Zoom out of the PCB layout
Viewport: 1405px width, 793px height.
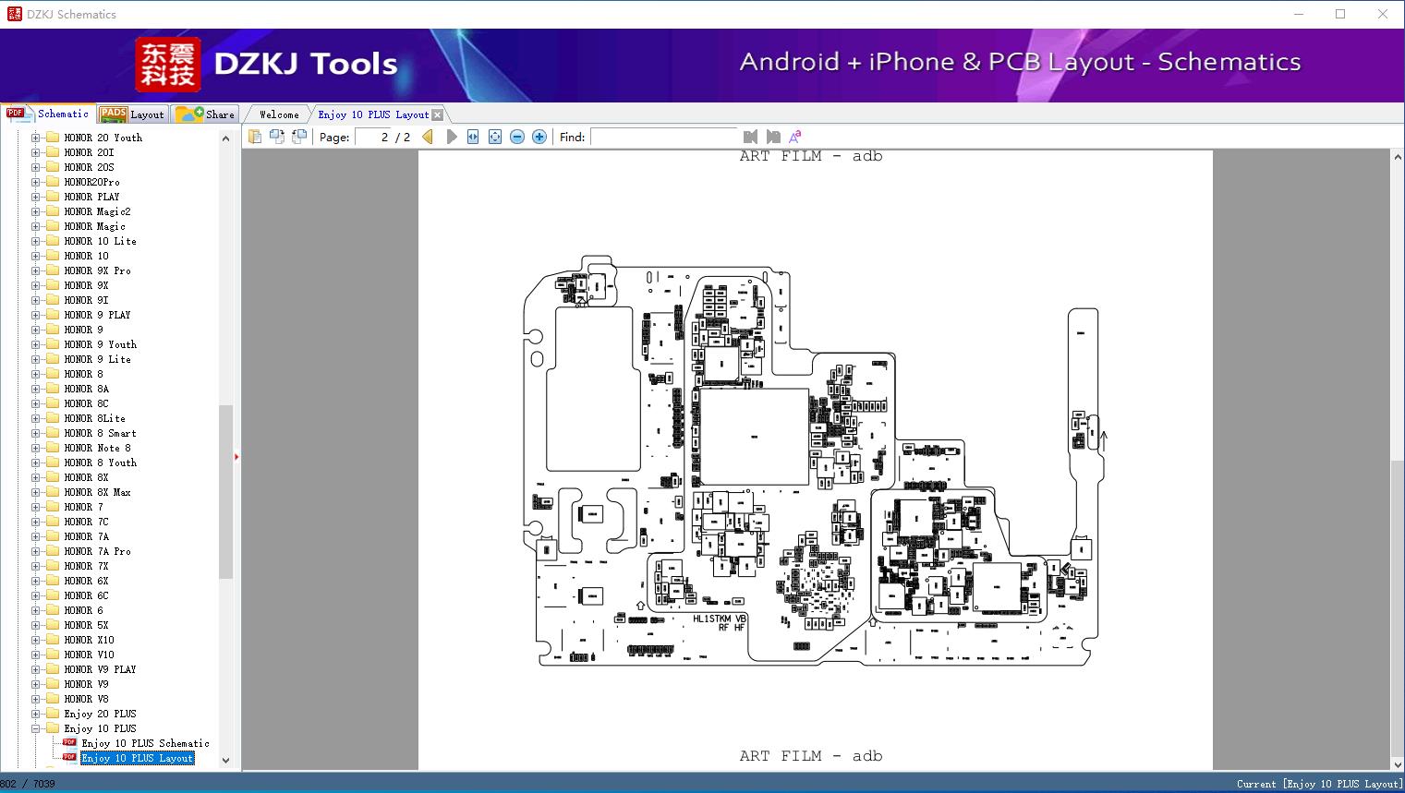[517, 137]
